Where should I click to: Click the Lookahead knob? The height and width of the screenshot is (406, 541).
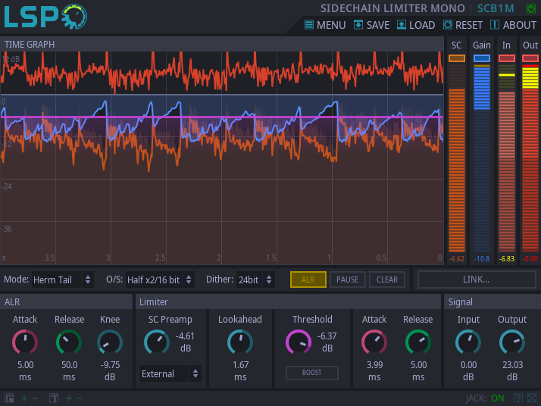point(240,342)
